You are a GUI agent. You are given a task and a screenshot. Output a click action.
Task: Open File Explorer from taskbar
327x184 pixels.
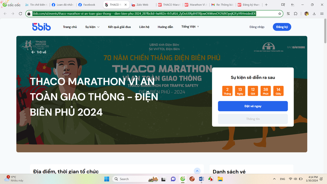point(220,179)
